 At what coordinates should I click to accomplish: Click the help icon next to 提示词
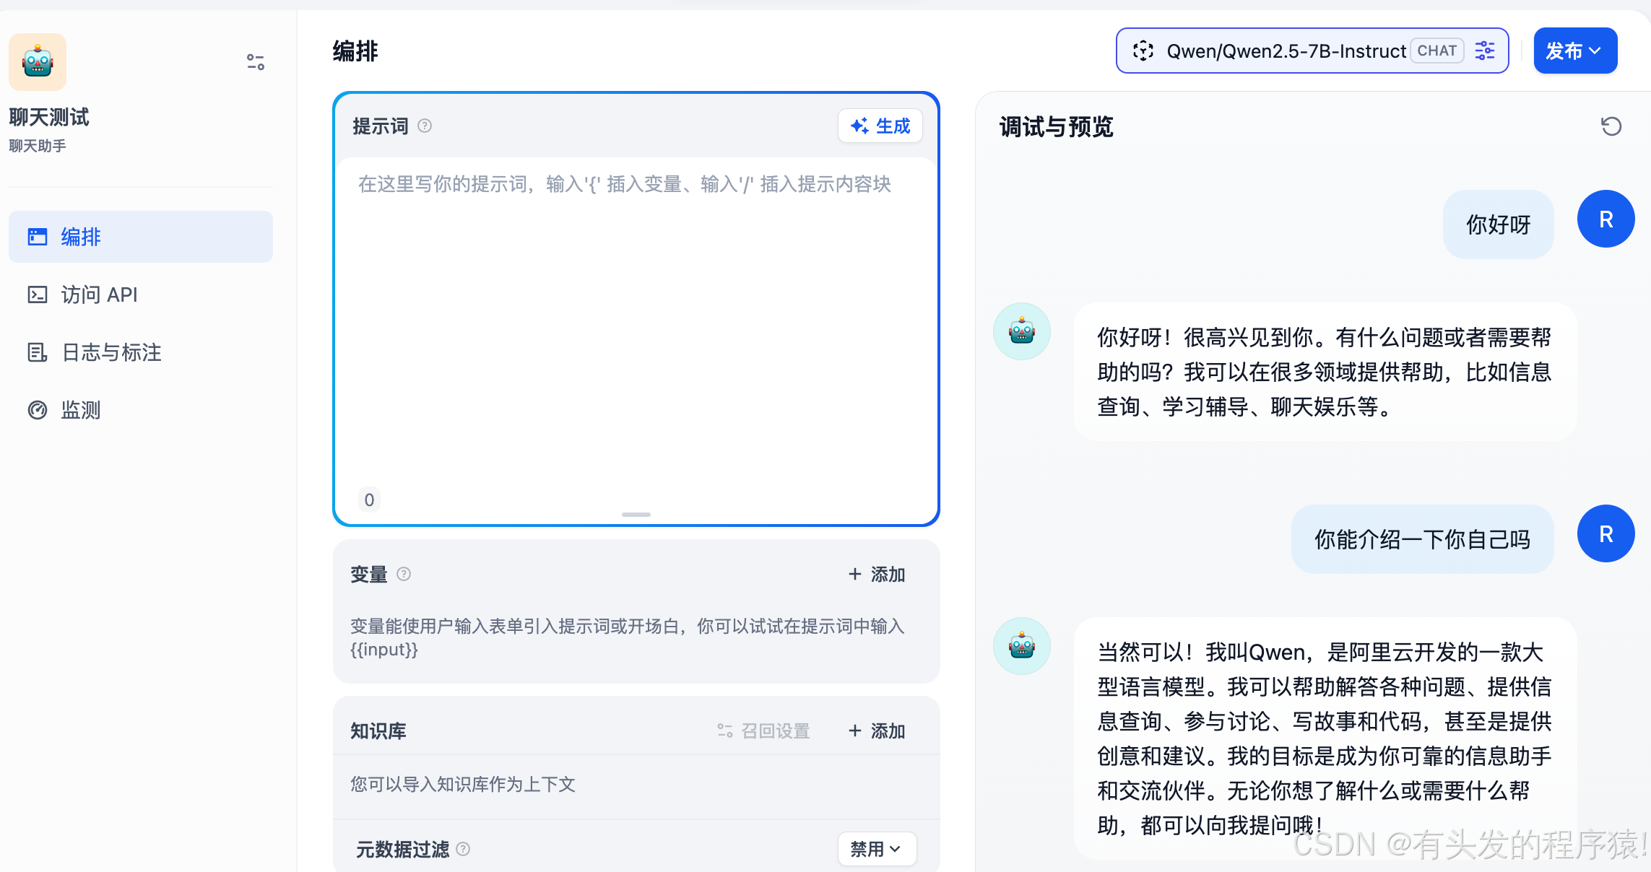(425, 126)
